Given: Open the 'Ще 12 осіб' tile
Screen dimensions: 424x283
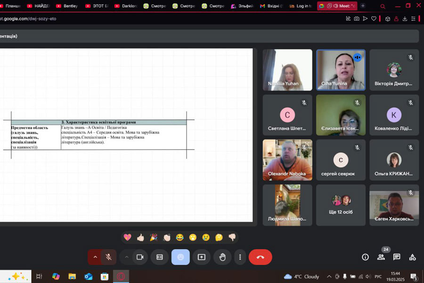Looking at the screenshot, I should 341,205.
